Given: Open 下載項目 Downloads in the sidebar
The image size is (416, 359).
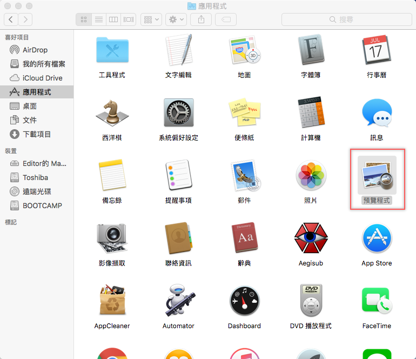Looking at the screenshot, I should point(37,135).
